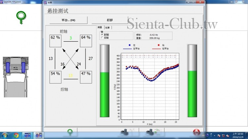
Task: Click the rear-left 54 % value box
Action: click(x=56, y=77)
